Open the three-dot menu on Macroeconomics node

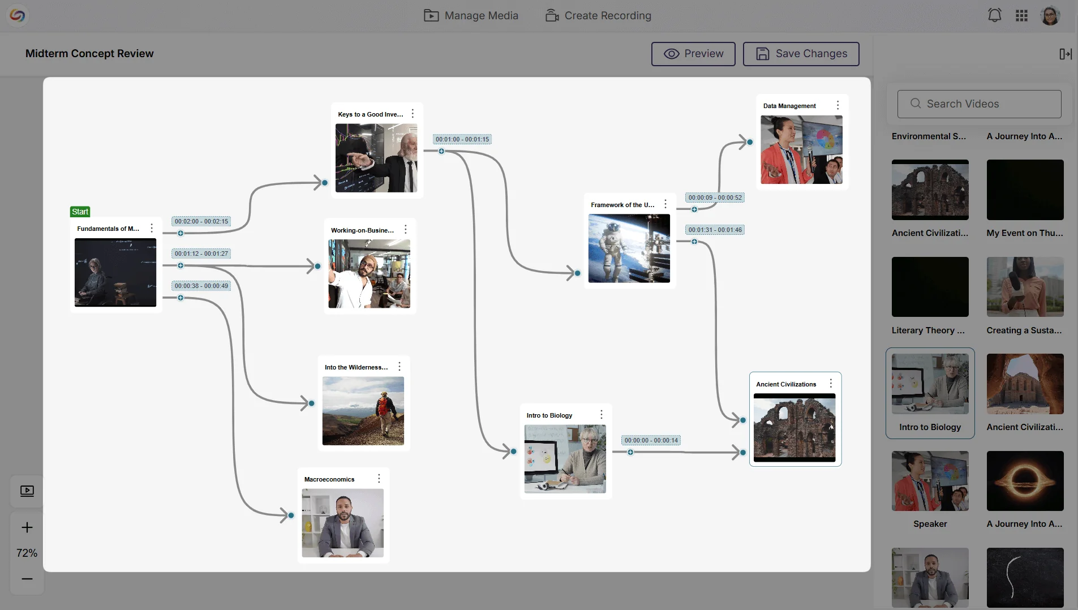(379, 479)
